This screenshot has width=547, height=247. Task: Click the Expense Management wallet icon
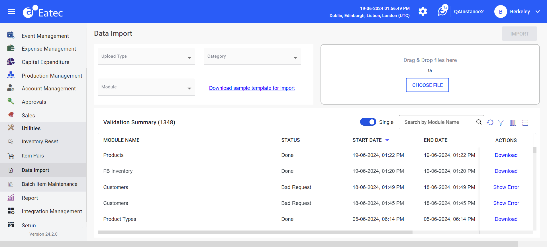(11, 48)
